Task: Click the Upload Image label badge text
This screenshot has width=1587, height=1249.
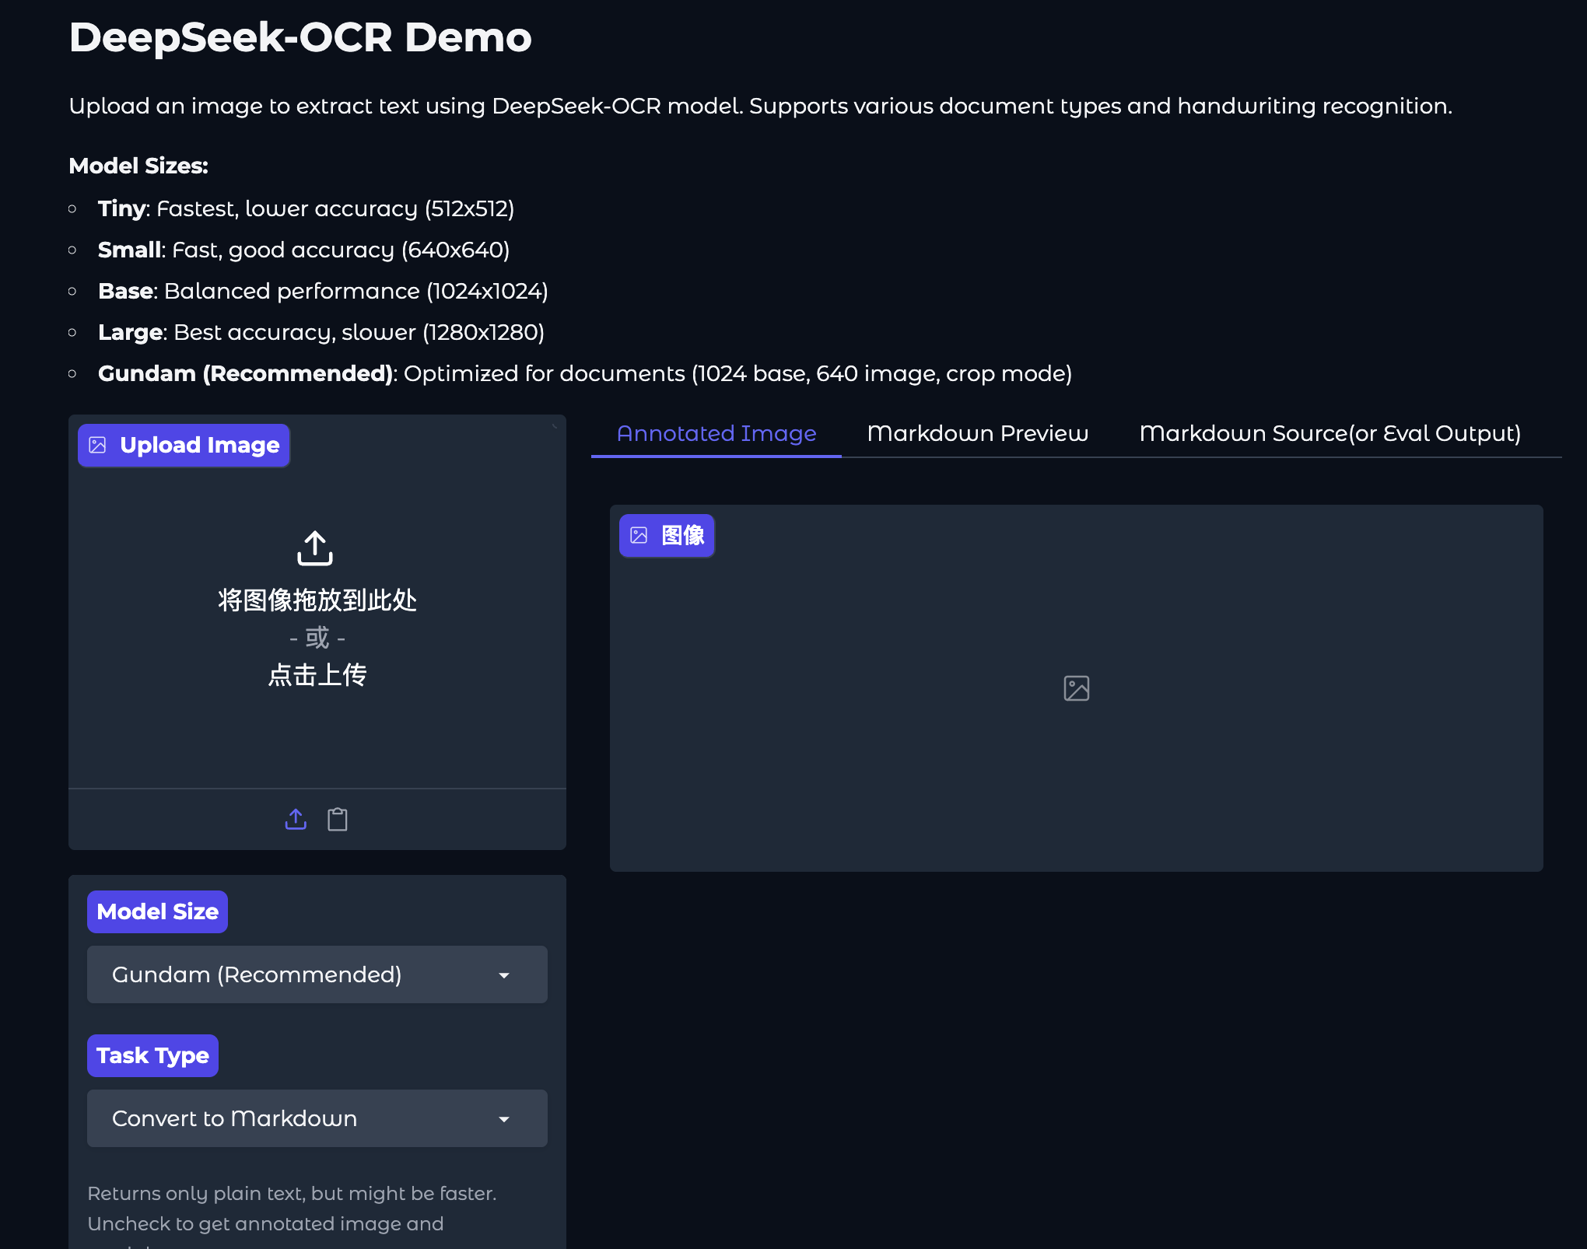Action: point(199,445)
